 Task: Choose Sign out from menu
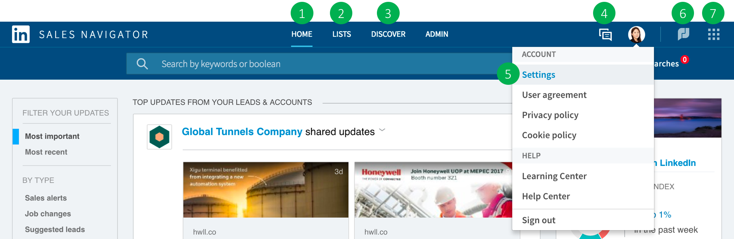[x=583, y=220]
